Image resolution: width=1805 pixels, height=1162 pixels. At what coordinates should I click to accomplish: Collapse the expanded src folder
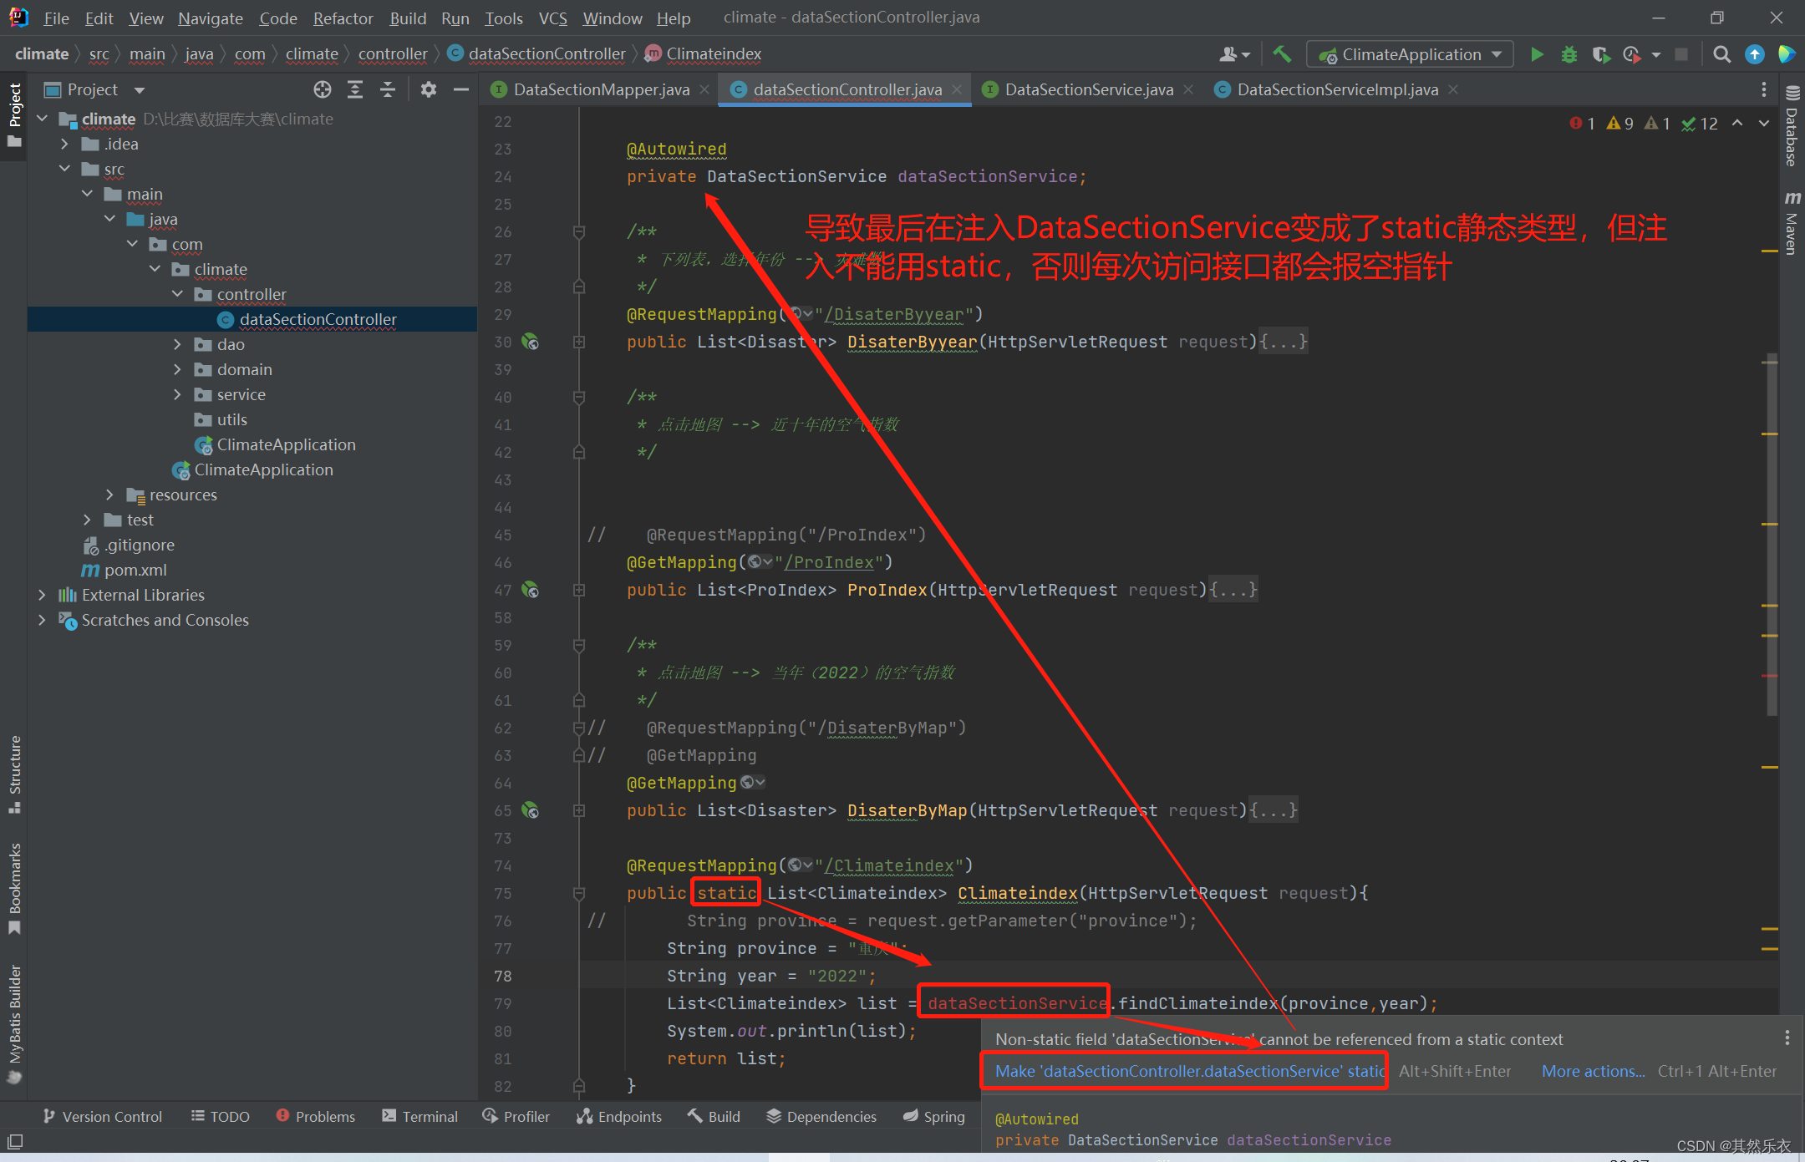(65, 169)
